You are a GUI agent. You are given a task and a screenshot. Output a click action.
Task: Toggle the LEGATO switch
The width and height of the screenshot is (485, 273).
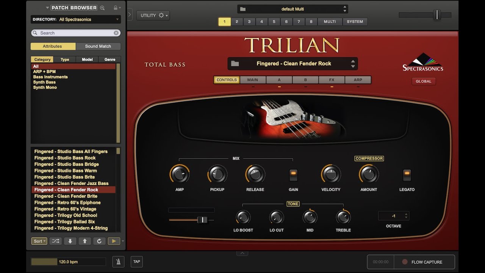[407, 175]
